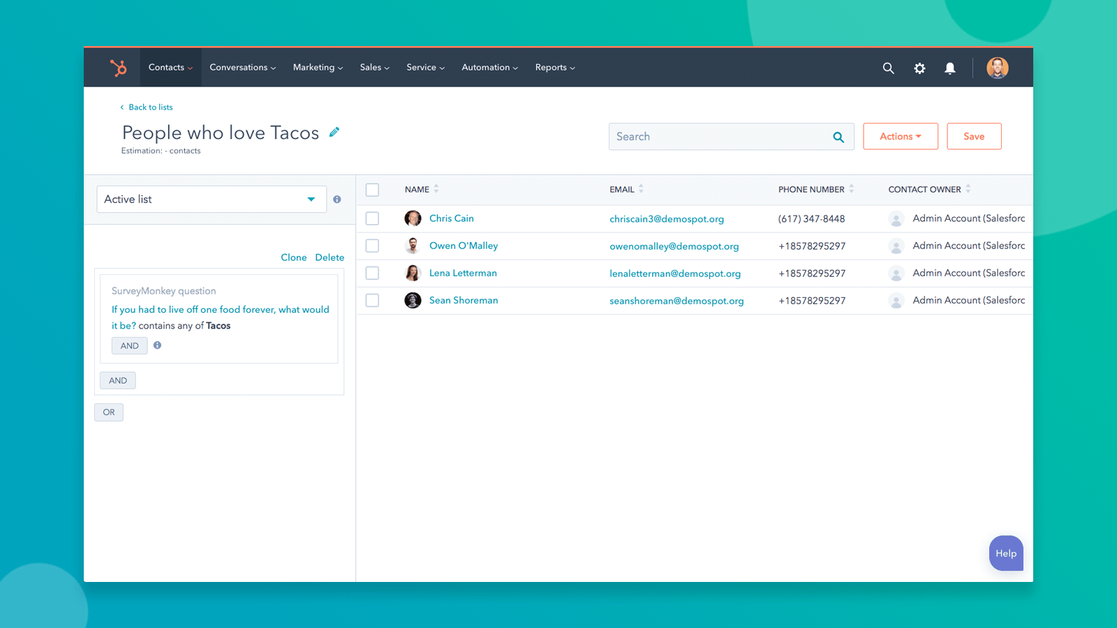Select the checkbox for Chris Cain

pos(372,218)
